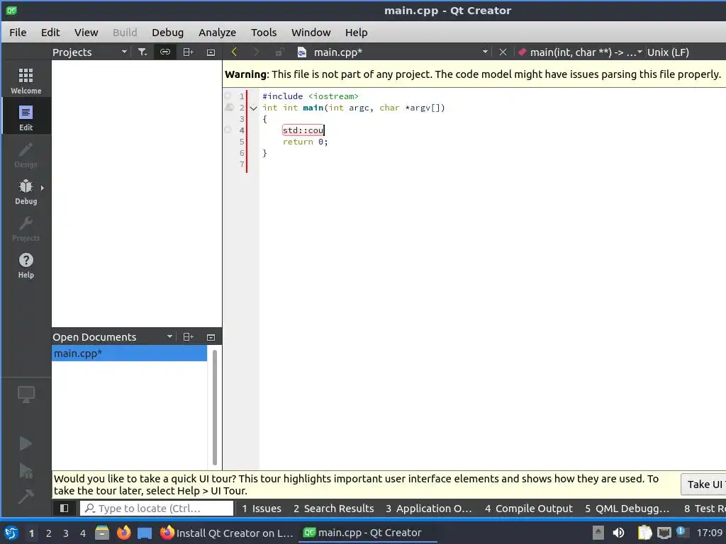Open the LXQt application menu
726x544 pixels.
(11, 533)
